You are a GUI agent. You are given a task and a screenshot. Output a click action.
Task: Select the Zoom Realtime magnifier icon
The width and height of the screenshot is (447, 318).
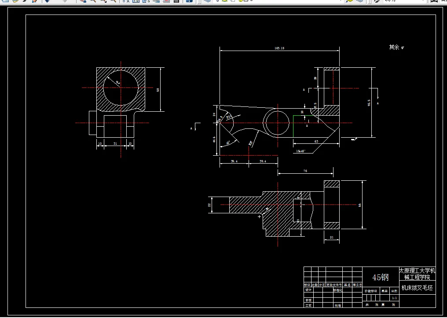click(x=93, y=1)
